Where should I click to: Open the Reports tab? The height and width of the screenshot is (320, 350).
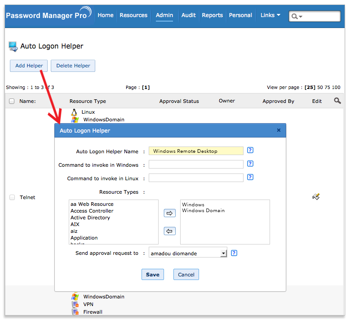(212, 15)
